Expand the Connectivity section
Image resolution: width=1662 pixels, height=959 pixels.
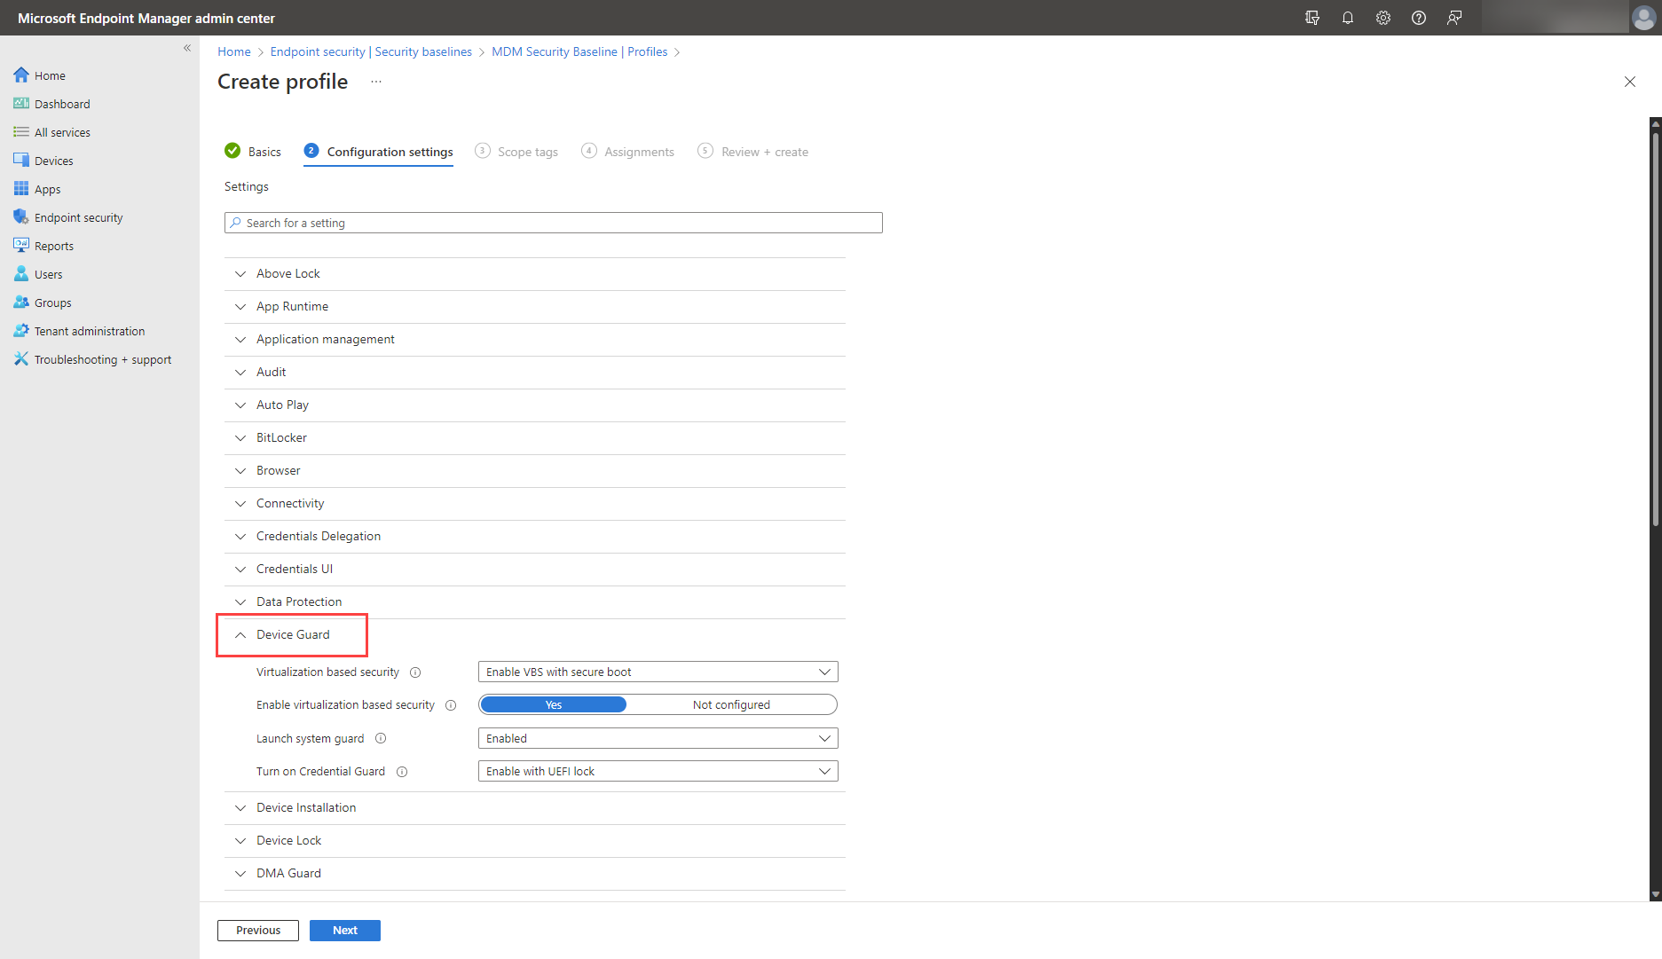click(535, 503)
